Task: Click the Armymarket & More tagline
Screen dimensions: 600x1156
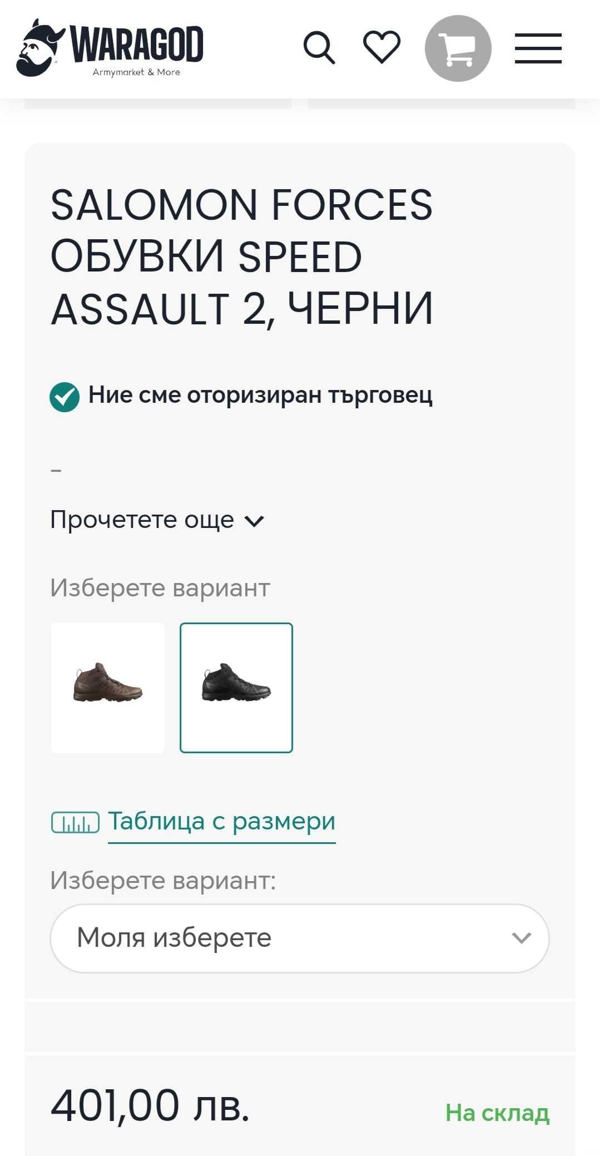Action: point(136,72)
